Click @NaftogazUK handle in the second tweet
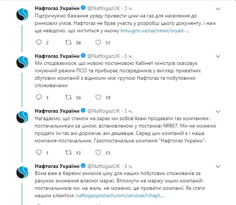The height and width of the screenshot is (205, 236). click(105, 56)
